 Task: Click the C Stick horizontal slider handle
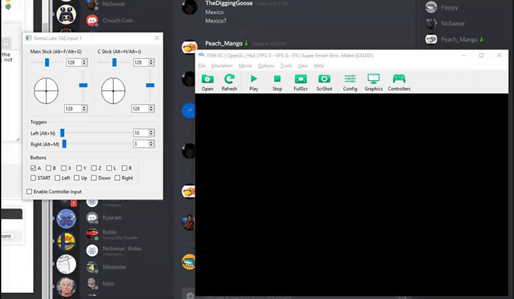pyautogui.click(x=114, y=62)
